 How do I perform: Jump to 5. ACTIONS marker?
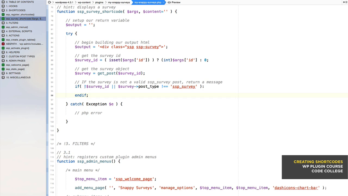[x=13, y=35]
